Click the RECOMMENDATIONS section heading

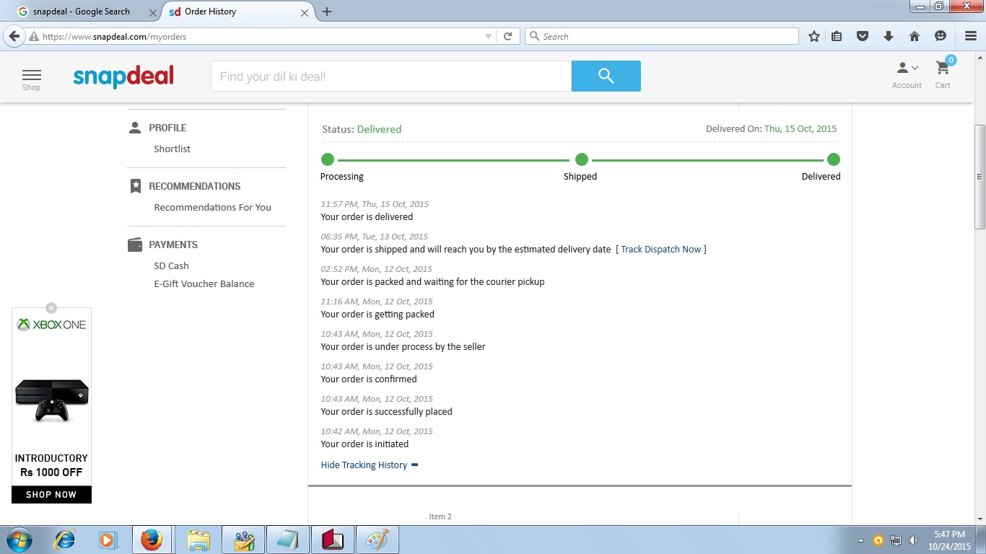pos(195,186)
